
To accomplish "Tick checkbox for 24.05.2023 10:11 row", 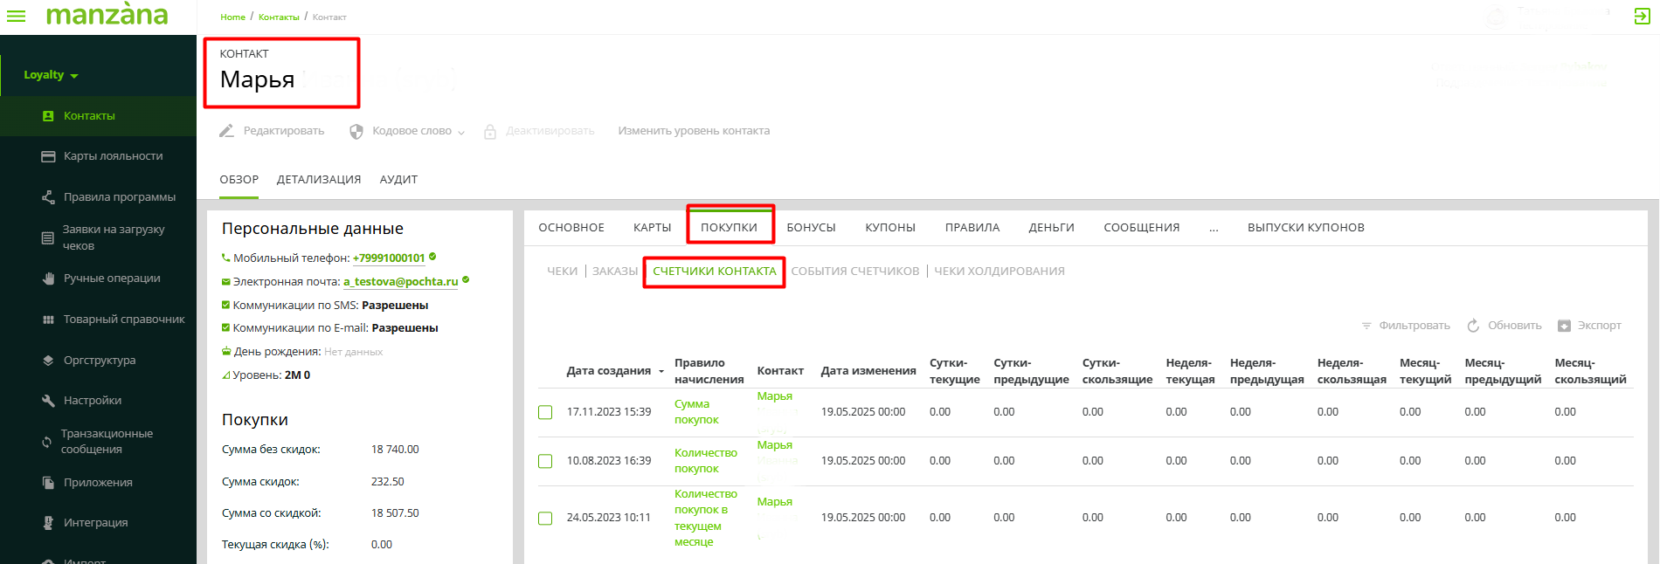I will click(545, 519).
